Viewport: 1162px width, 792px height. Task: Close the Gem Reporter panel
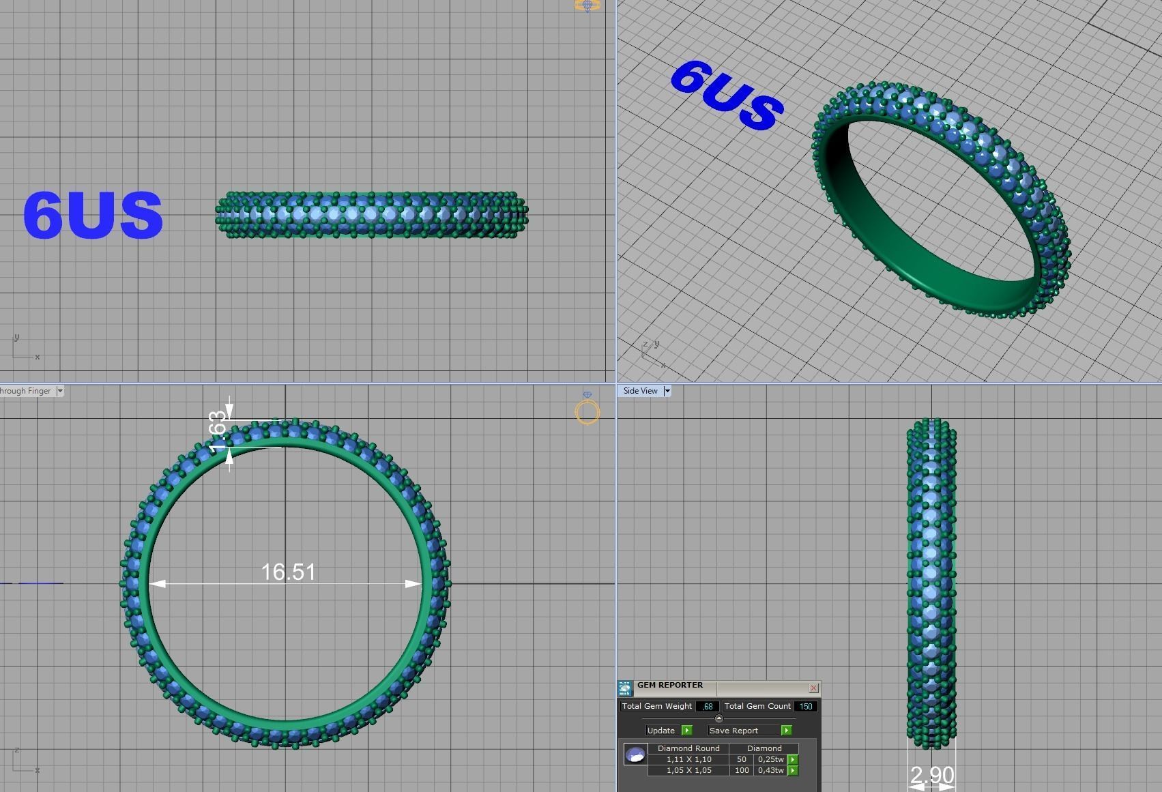click(x=813, y=688)
